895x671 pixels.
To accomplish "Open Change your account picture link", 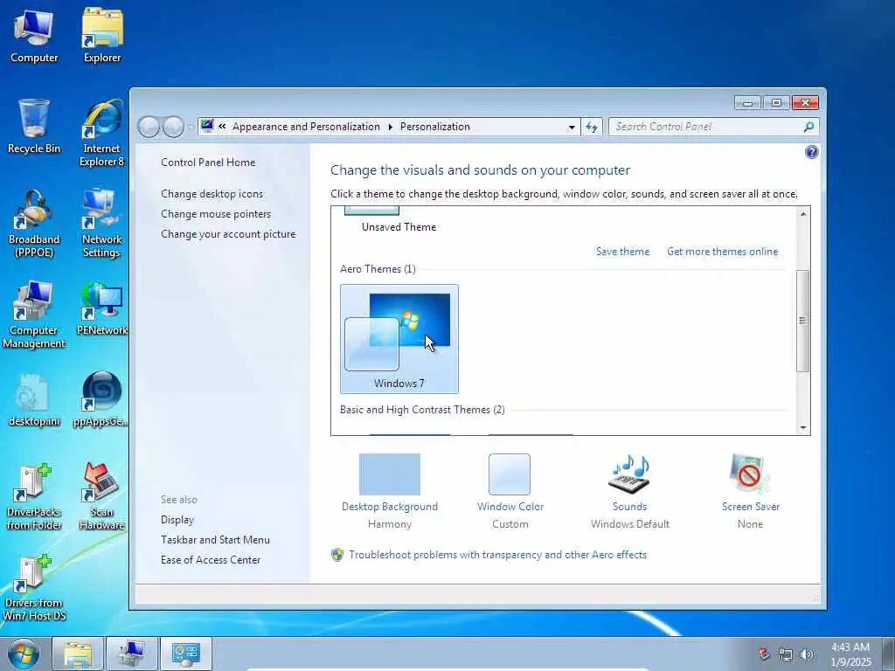I will [228, 234].
